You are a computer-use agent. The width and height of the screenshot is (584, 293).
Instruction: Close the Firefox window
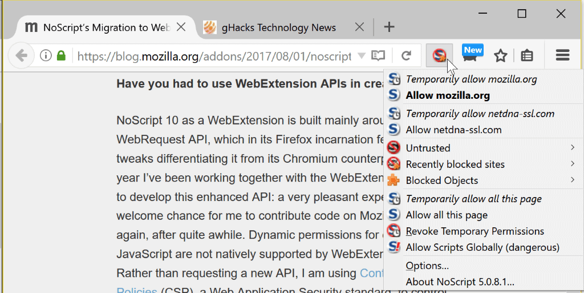point(561,14)
